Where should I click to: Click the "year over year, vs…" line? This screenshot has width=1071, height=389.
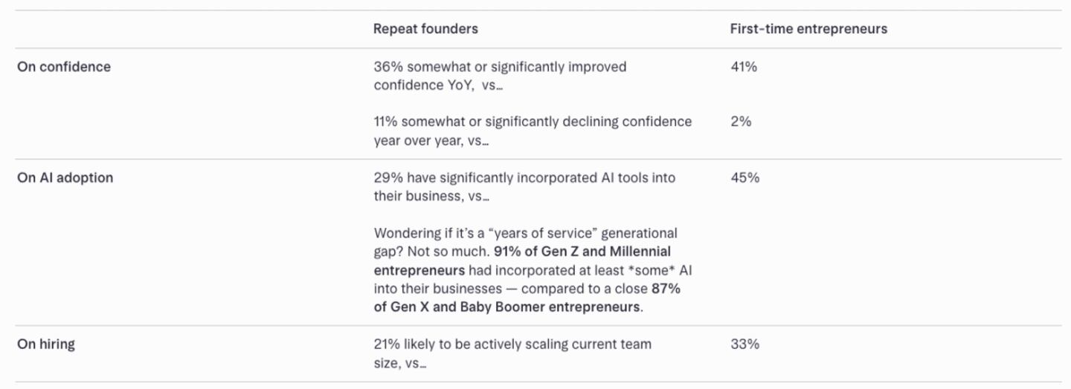[x=431, y=140]
